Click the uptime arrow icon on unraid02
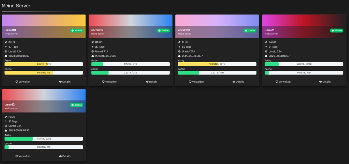This screenshot has height=164, width=349. coord(92,47)
